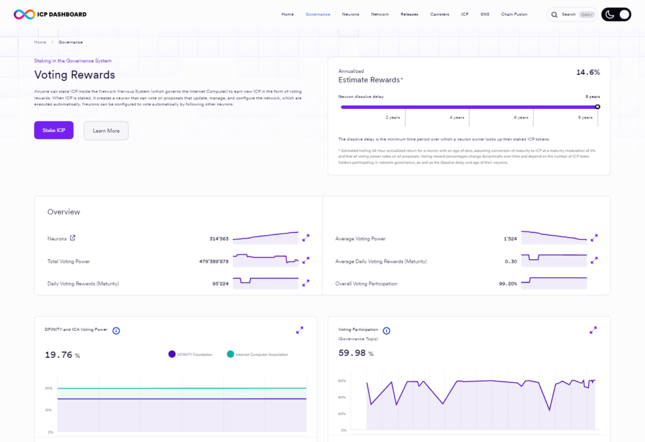Expand Average Daily Voting Rewards chart
This screenshot has width=645, height=442.
coord(593,260)
